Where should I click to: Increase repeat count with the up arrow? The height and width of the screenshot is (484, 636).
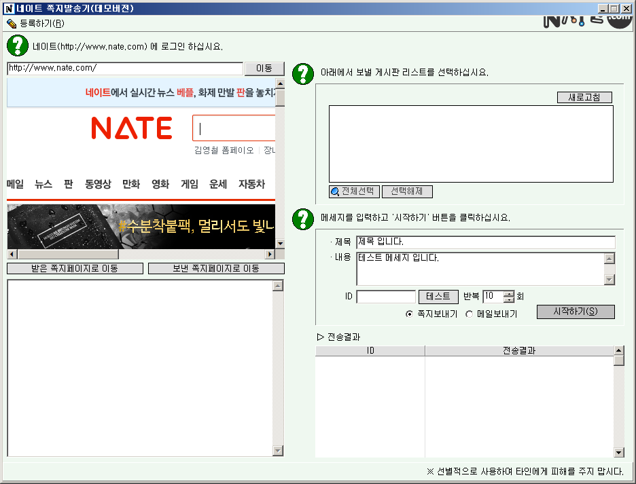(x=509, y=293)
